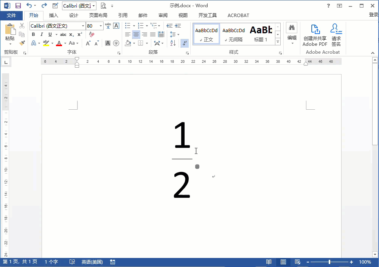Open the phonetic guide (wén) tool
The width and height of the screenshot is (379, 267).
108,26
